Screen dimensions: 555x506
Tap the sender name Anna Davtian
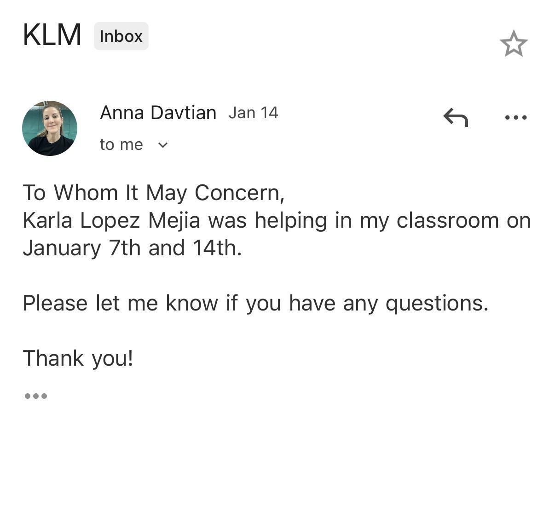coord(158,113)
